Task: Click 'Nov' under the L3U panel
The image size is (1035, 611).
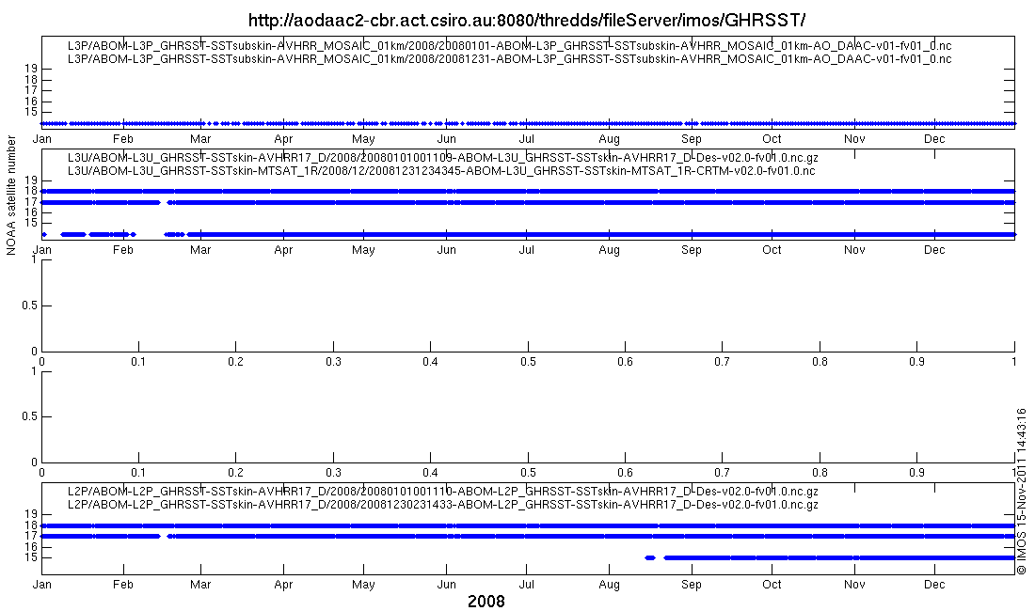Action: 854,250
